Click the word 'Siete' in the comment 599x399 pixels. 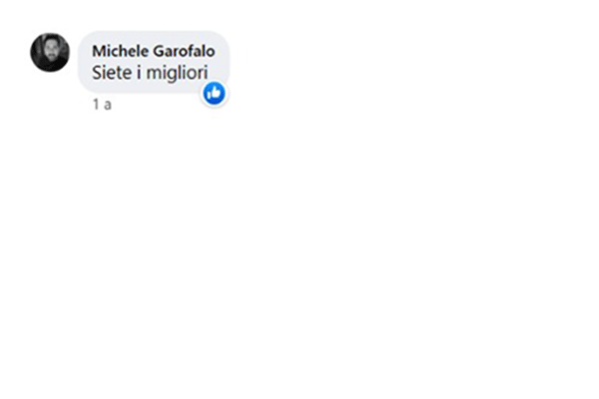click(x=112, y=73)
